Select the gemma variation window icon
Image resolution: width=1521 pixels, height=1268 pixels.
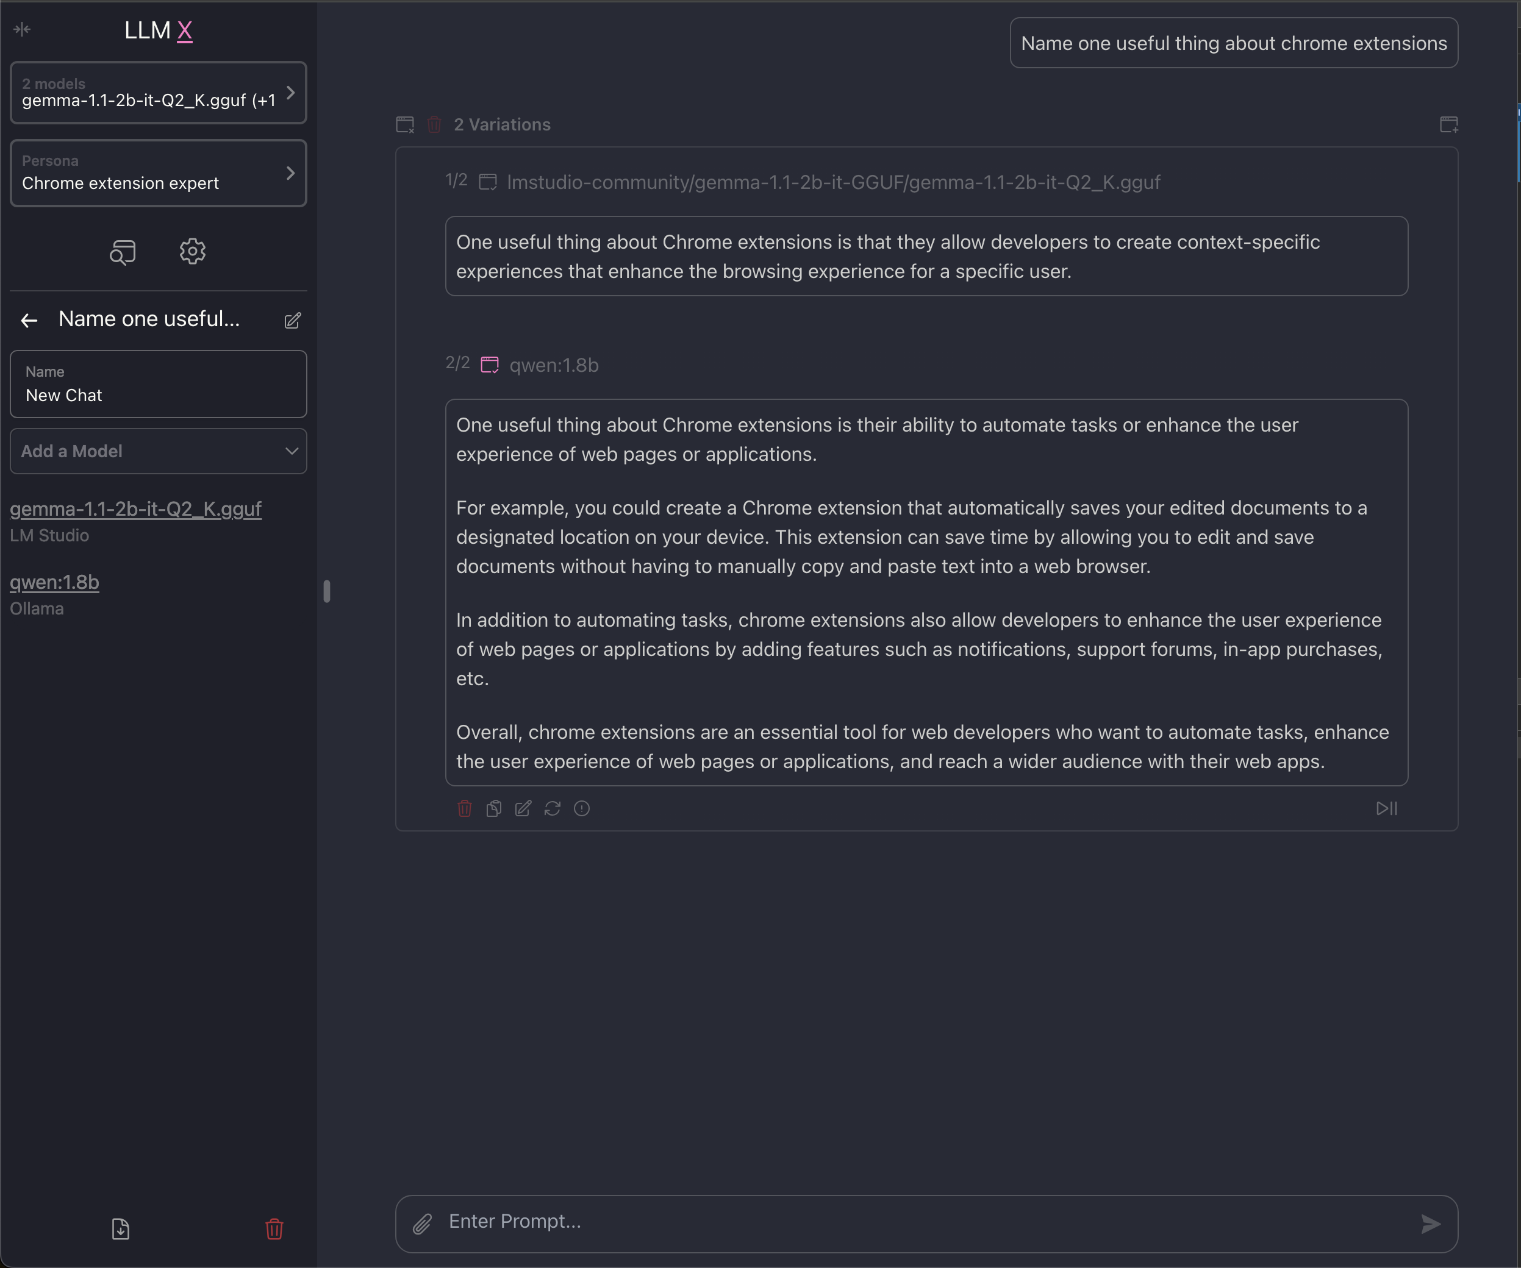coord(488,182)
